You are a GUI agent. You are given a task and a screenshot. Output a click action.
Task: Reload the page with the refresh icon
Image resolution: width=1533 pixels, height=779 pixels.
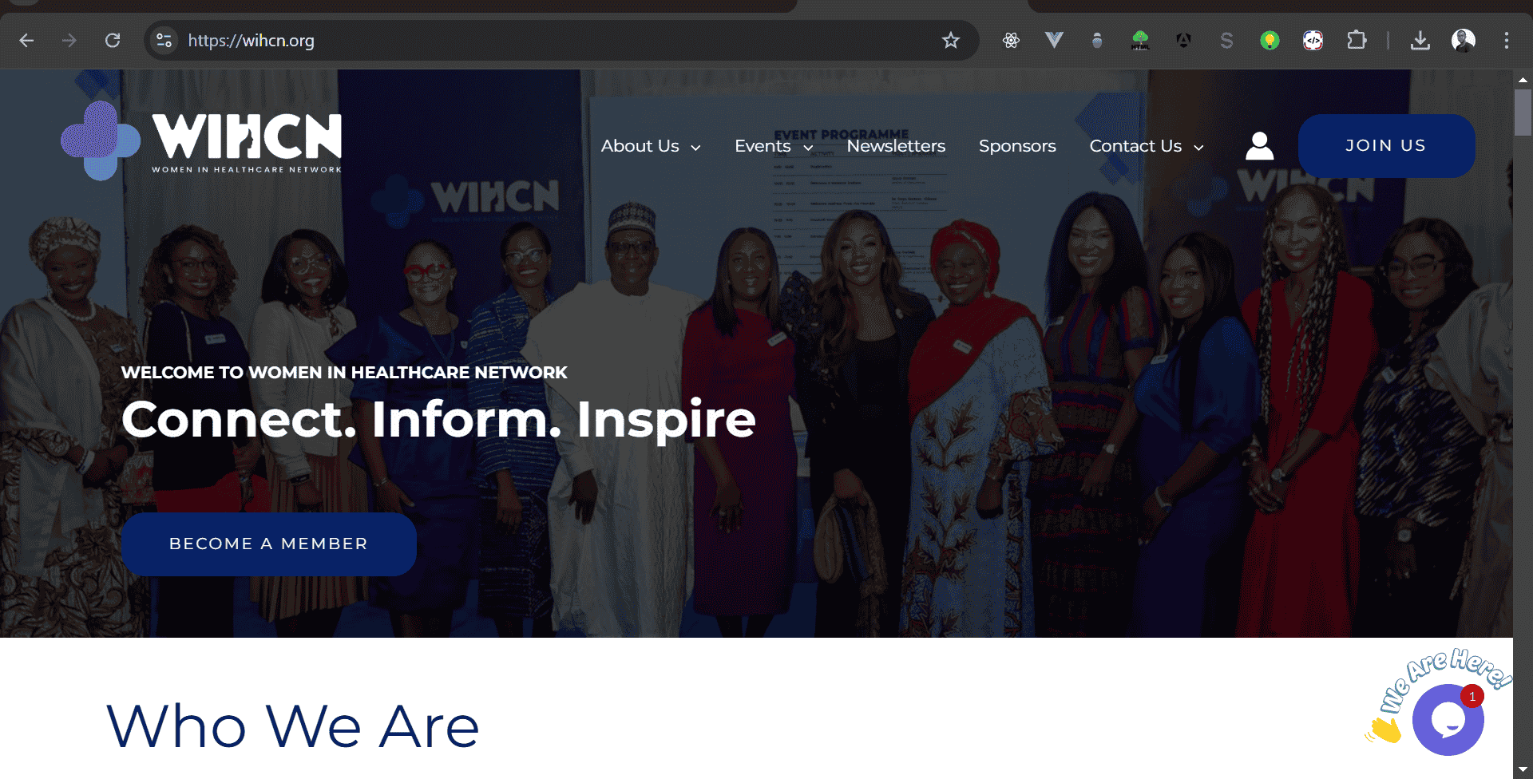(x=113, y=40)
